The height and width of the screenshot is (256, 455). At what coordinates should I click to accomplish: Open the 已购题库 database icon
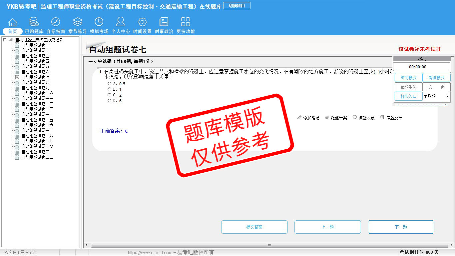[x=34, y=22]
